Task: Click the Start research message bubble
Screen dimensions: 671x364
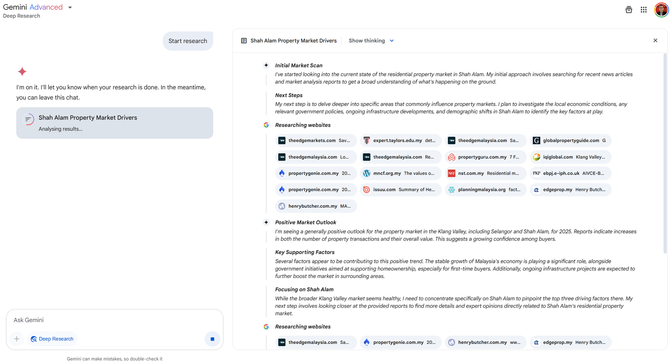Action: 188,41
